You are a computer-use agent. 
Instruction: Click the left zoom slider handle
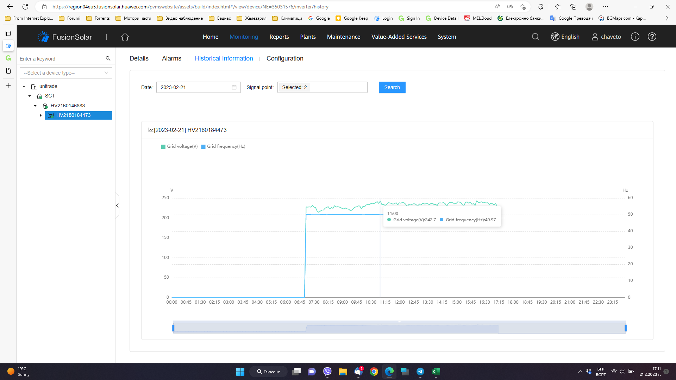pos(173,328)
